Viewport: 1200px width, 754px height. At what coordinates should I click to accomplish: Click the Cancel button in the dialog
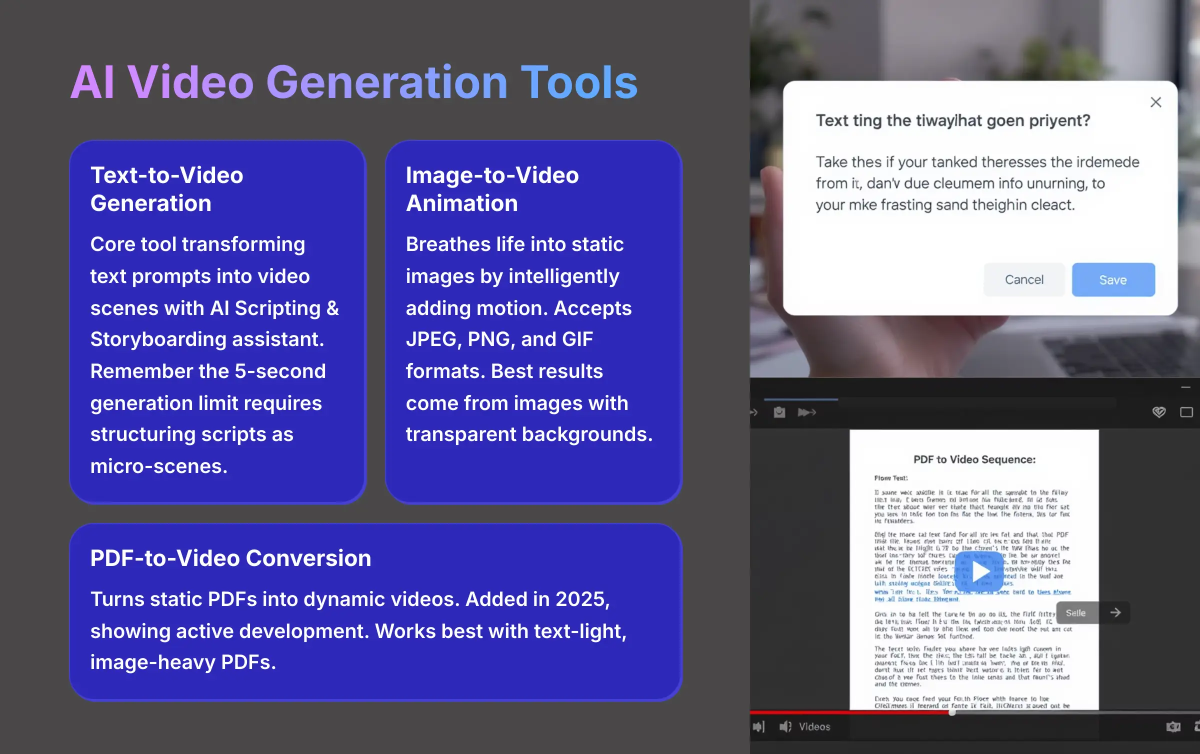click(x=1024, y=279)
